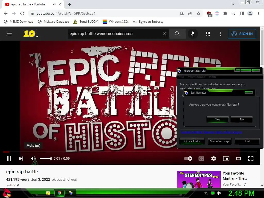Image resolution: width=264 pixels, height=198 pixels.
Task: Click the YouTube logo
Action: pyautogui.click(x=30, y=34)
